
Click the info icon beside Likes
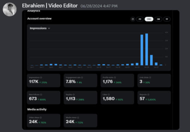point(109,95)
